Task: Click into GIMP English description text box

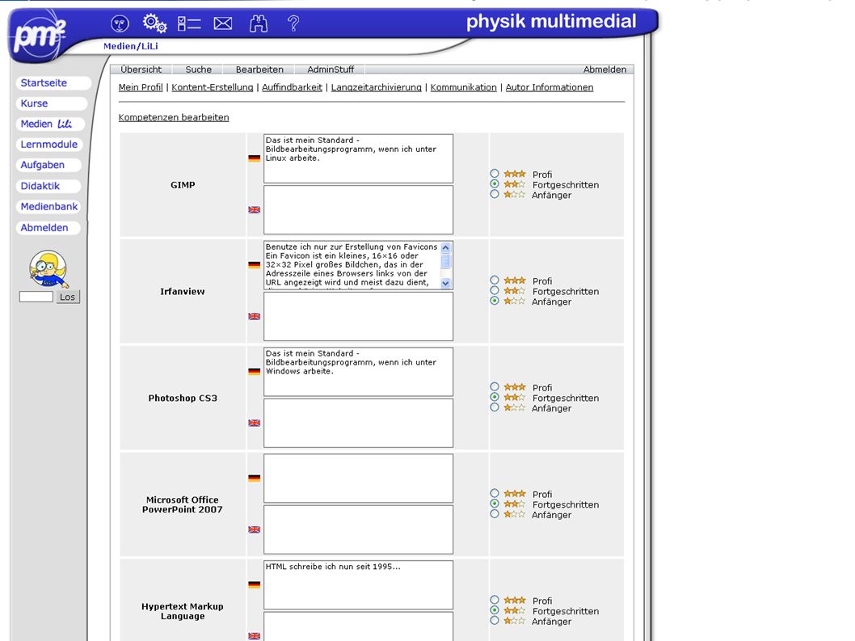Action: tap(358, 210)
